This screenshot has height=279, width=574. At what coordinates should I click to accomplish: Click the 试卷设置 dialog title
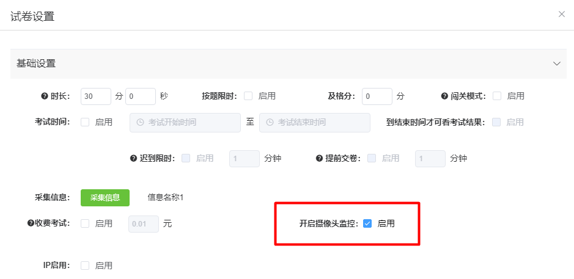pyautogui.click(x=32, y=16)
